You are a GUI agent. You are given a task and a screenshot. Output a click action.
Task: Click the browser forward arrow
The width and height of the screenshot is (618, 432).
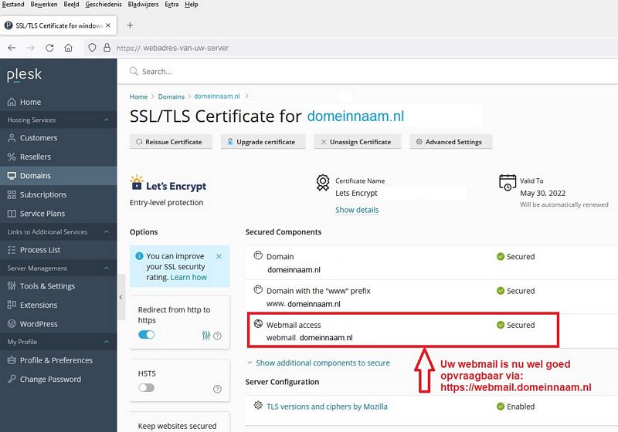[x=30, y=48]
